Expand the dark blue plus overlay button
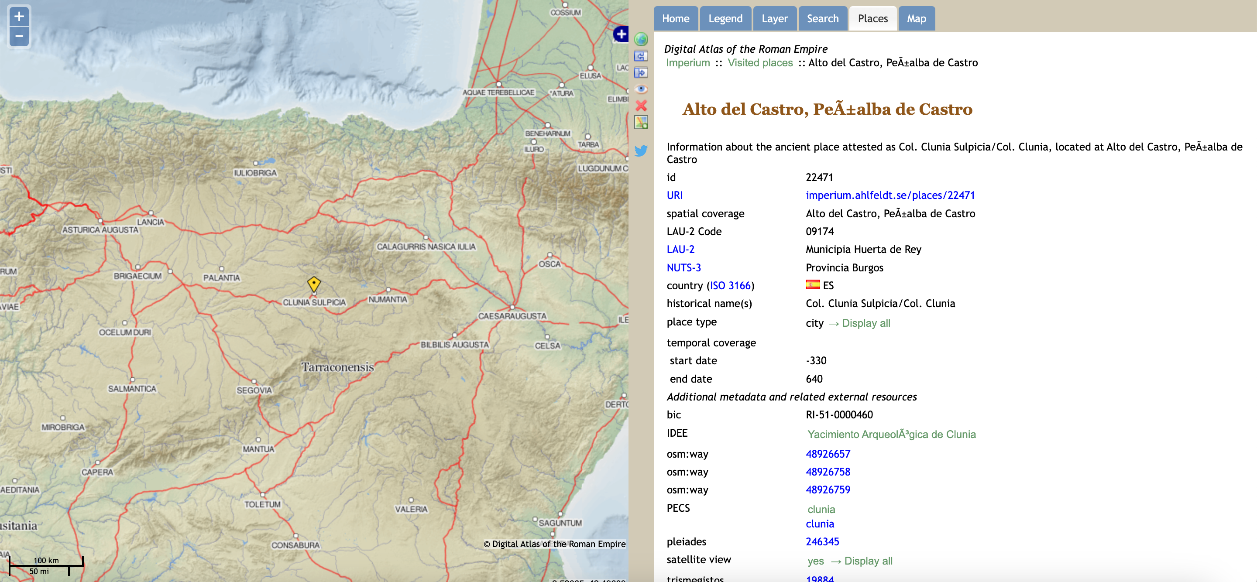 pyautogui.click(x=621, y=34)
